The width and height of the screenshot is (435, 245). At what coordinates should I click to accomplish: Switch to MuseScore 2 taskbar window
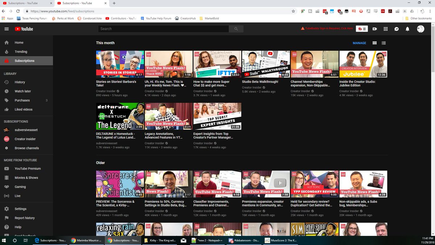[x=281, y=240]
